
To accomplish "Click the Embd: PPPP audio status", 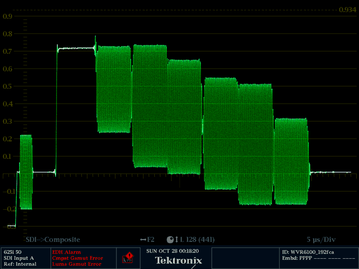I will (318, 258).
